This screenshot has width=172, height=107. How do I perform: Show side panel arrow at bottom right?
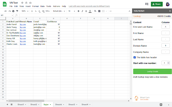pos(169,105)
